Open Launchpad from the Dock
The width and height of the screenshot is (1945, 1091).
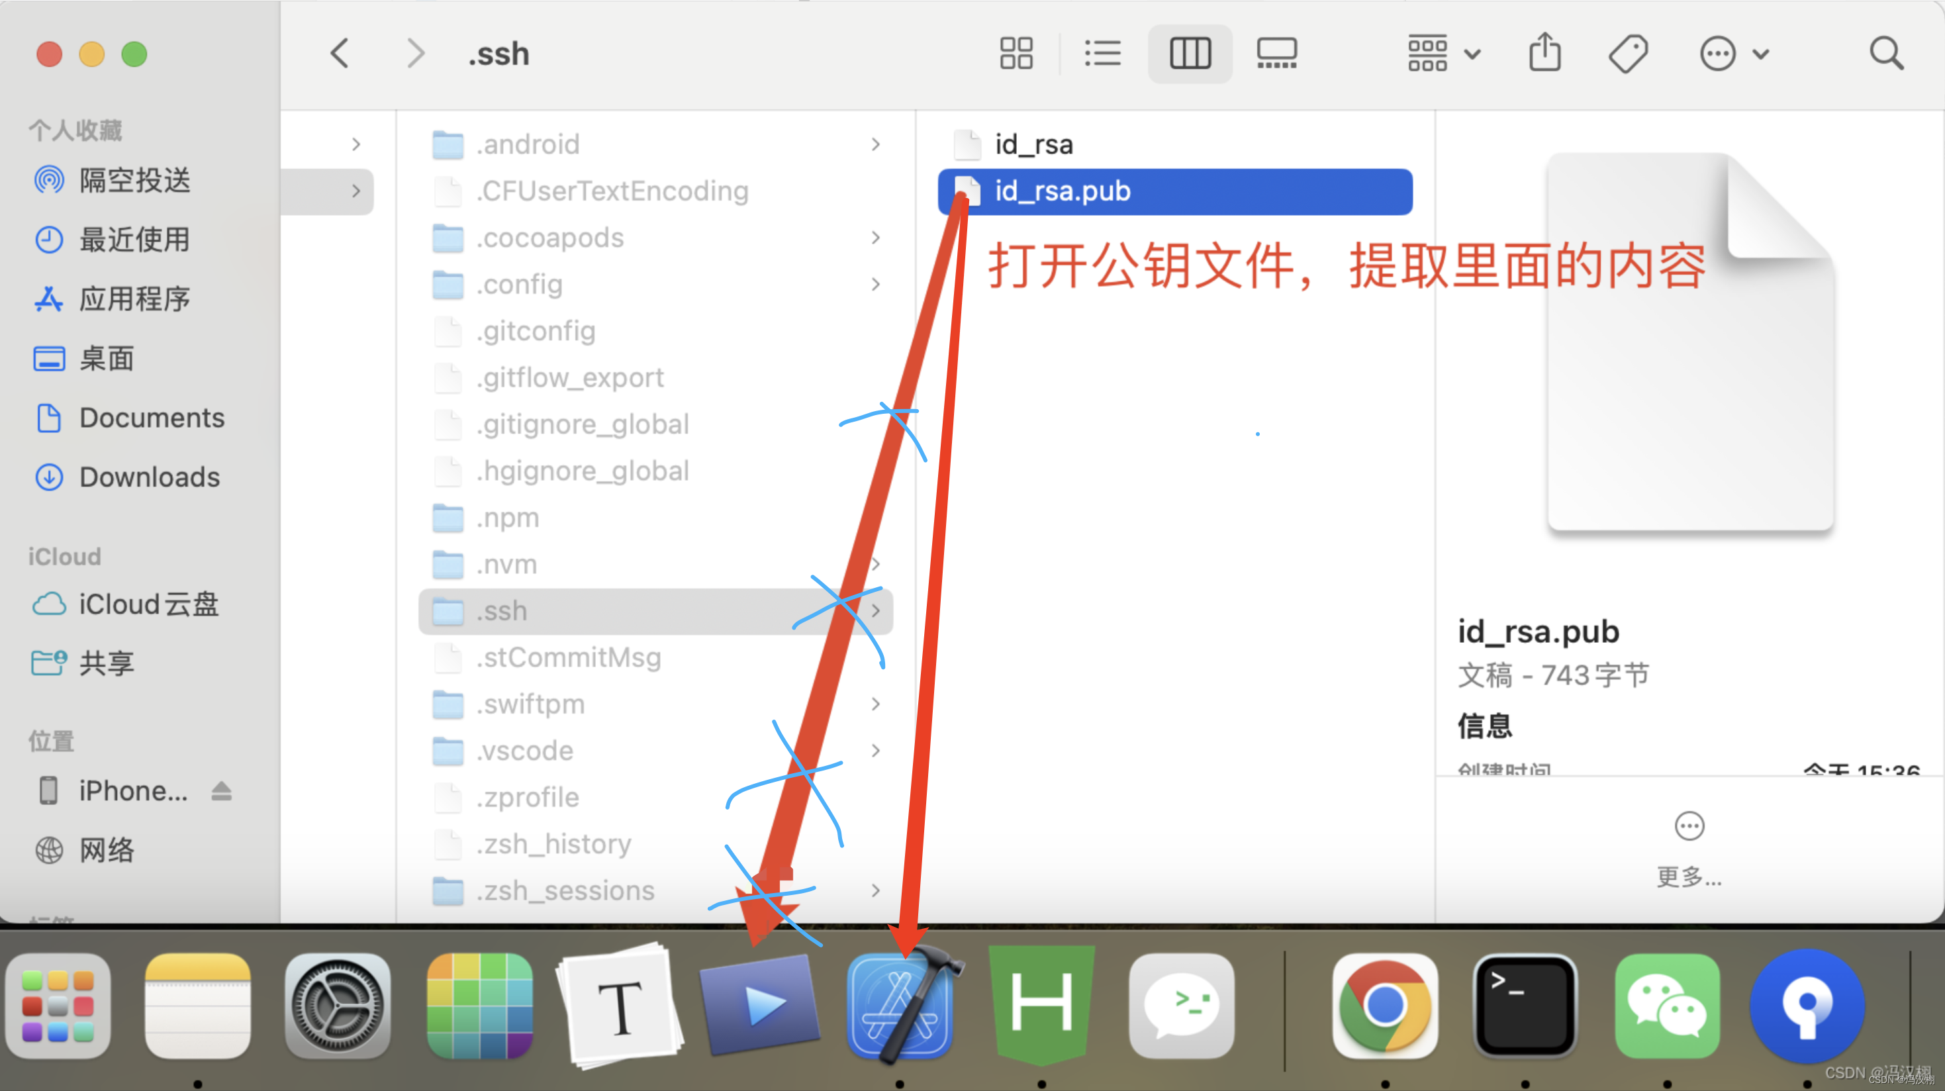click(59, 1006)
